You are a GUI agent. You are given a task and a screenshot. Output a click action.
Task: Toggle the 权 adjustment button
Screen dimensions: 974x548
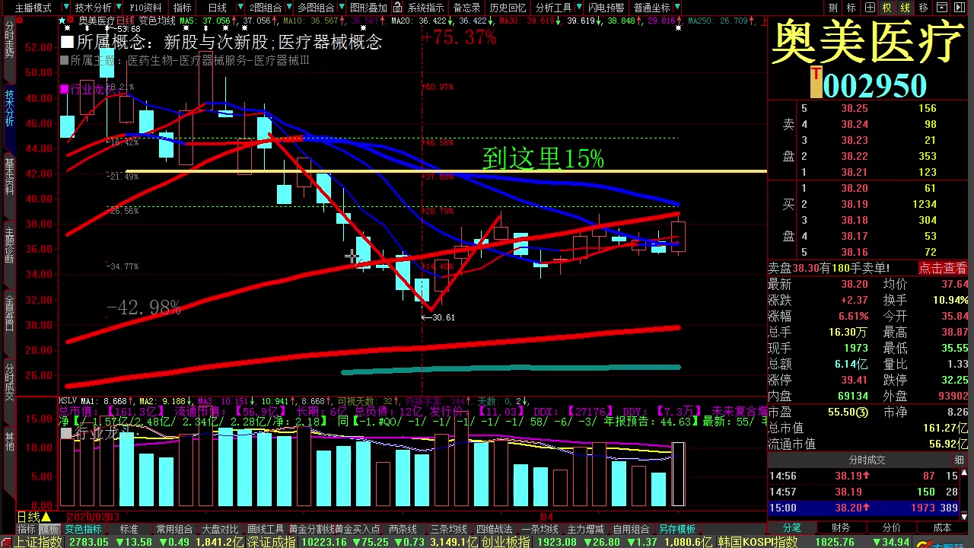(886, 8)
